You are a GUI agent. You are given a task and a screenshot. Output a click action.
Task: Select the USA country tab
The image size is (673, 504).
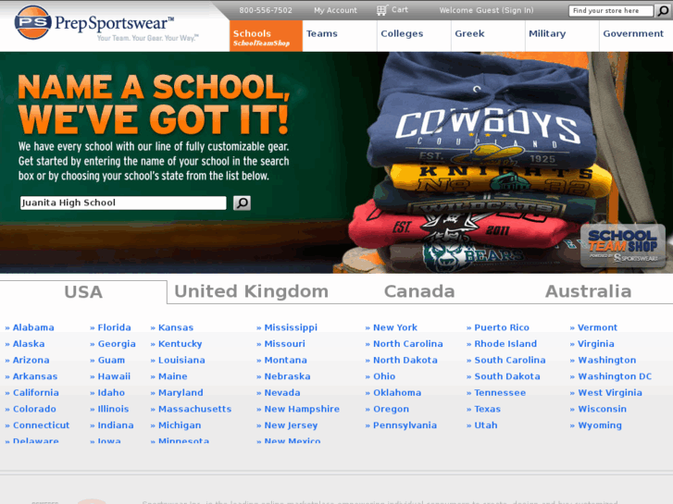tap(83, 292)
